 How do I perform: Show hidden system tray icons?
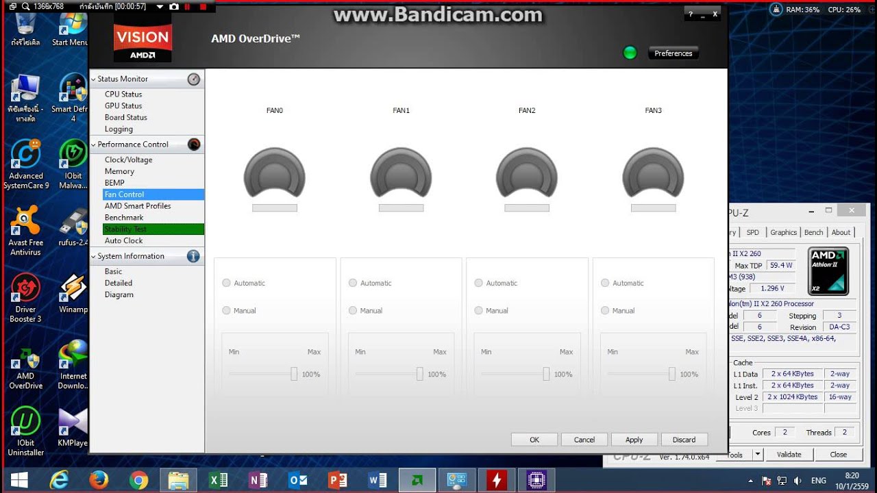[x=750, y=481]
